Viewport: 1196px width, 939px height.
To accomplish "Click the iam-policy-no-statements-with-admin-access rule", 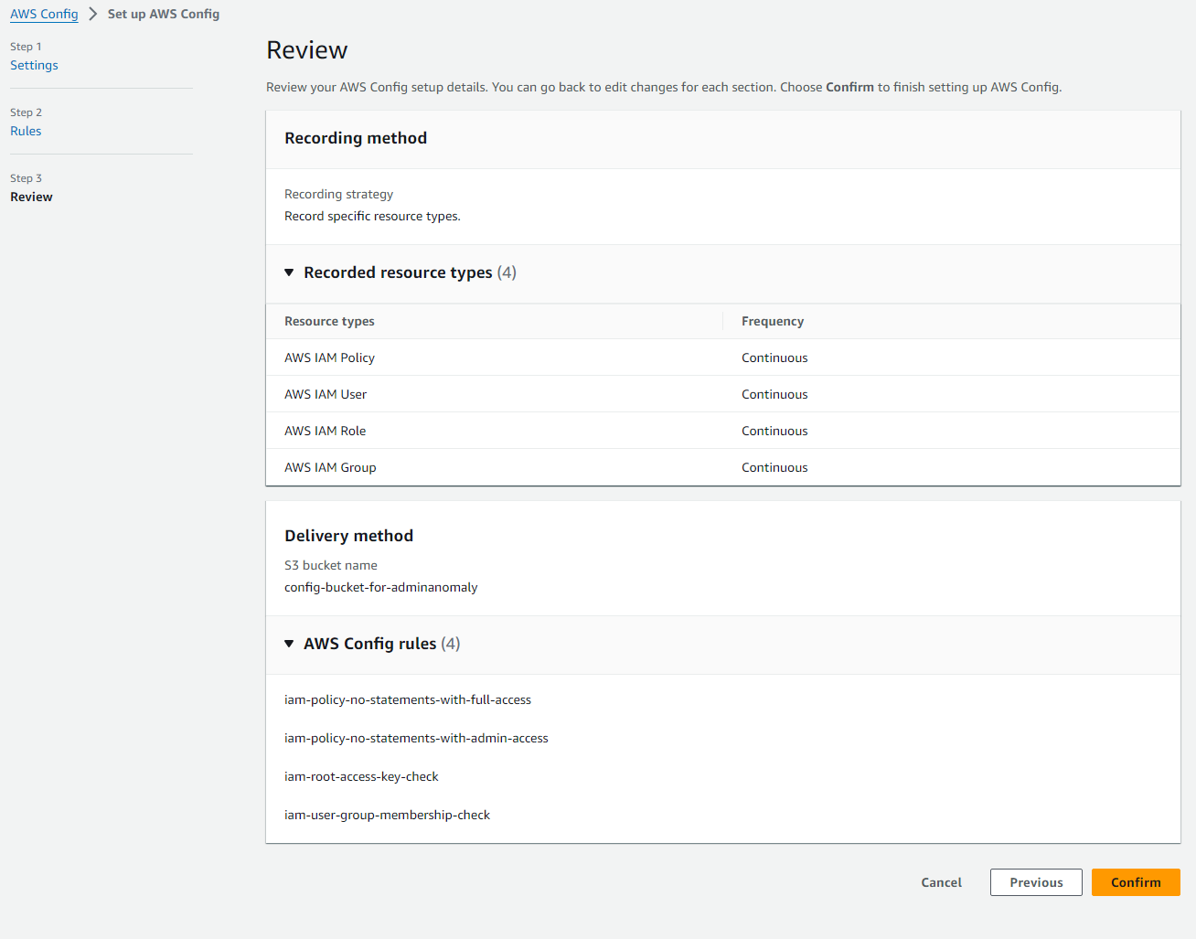I will point(416,738).
